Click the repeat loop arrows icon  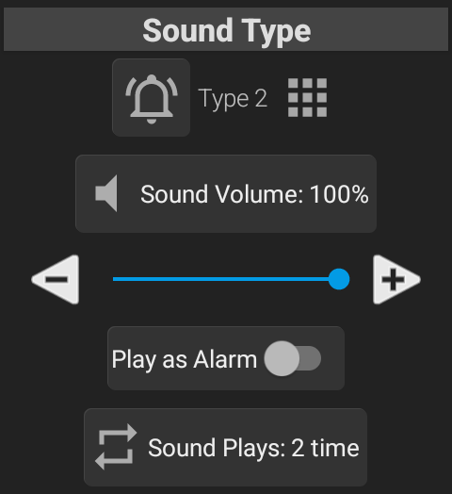116,447
